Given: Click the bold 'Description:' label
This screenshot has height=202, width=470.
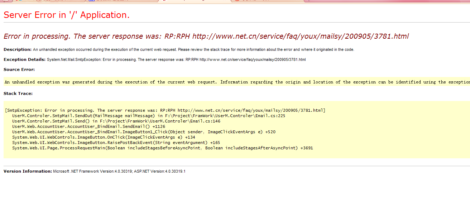Looking at the screenshot, I should (x=18, y=49).
